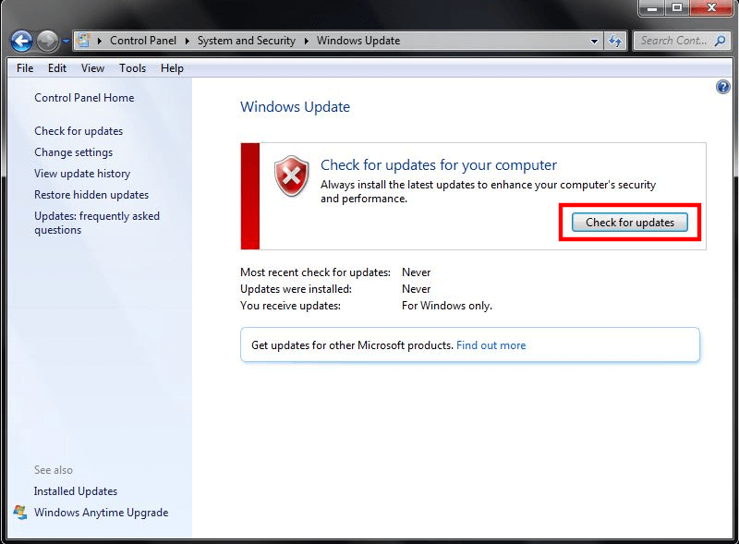Click 'You receive updates:' label
The image size is (739, 544).
290,306
